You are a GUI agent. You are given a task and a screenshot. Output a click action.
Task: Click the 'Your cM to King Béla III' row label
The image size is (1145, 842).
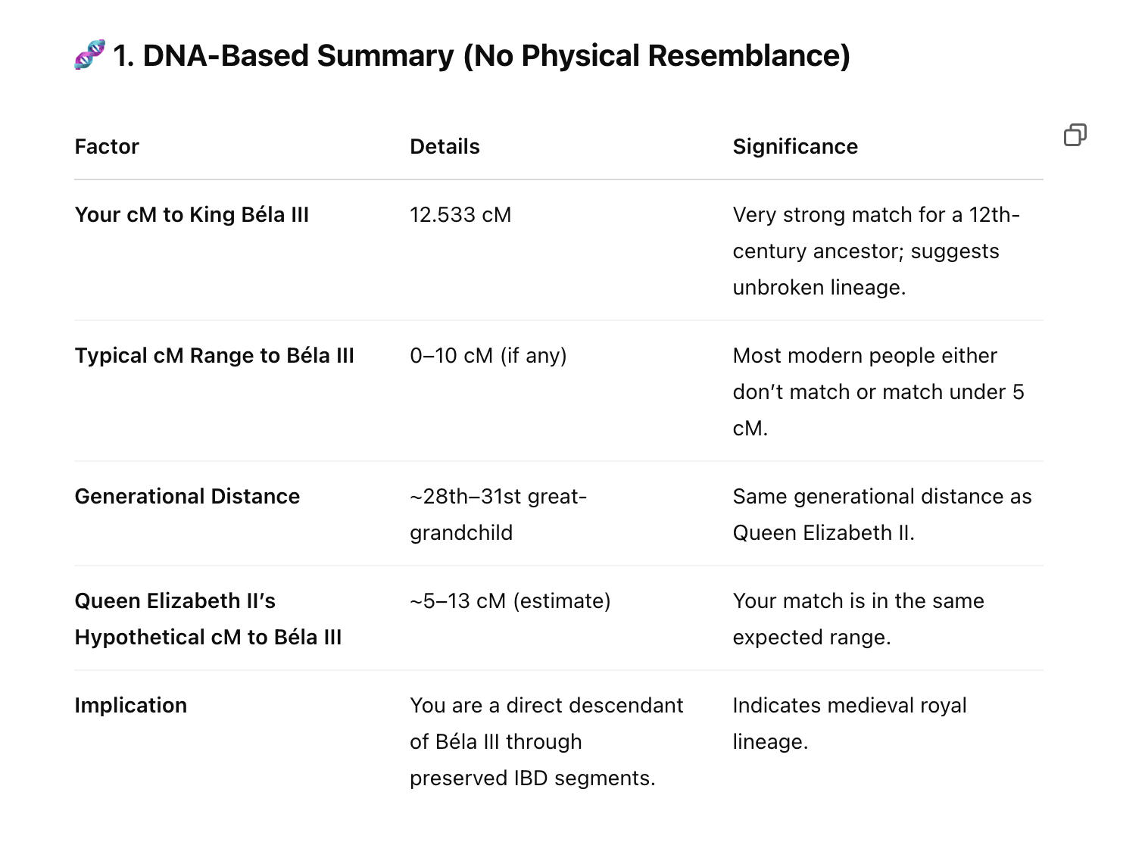[192, 215]
